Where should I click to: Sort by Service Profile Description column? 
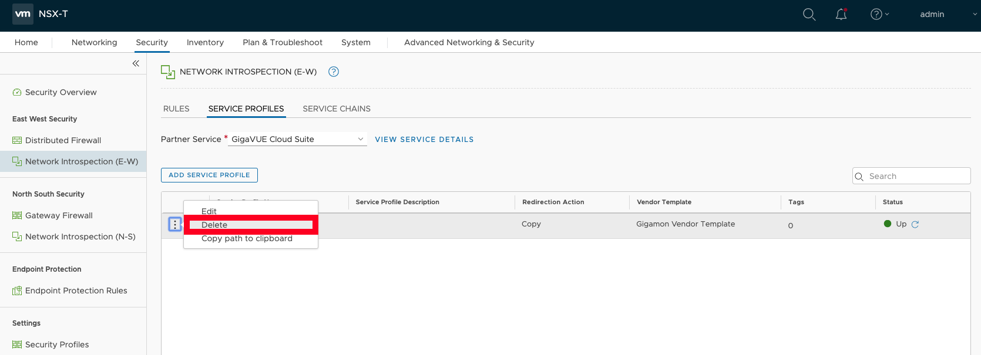point(398,202)
